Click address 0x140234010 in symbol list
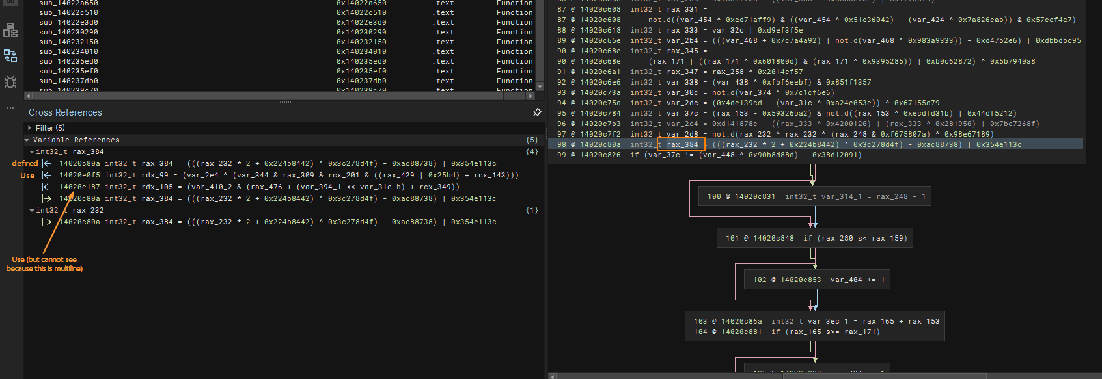This screenshot has height=379, width=1102. coord(361,51)
